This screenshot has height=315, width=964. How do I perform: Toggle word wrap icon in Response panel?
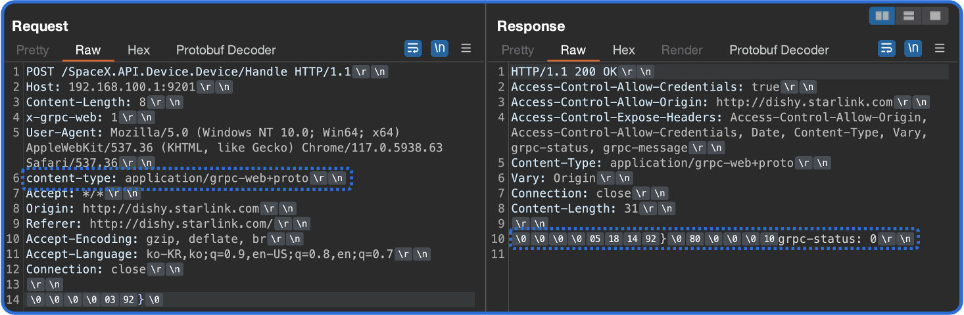coord(886,48)
